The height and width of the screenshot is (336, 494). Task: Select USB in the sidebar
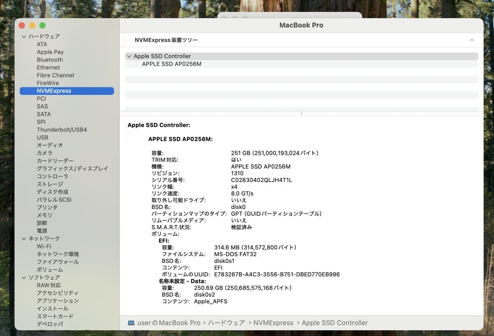coord(42,137)
